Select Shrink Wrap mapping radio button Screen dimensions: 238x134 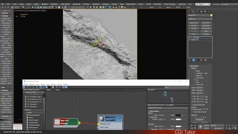pyautogui.click(x=195, y=78)
